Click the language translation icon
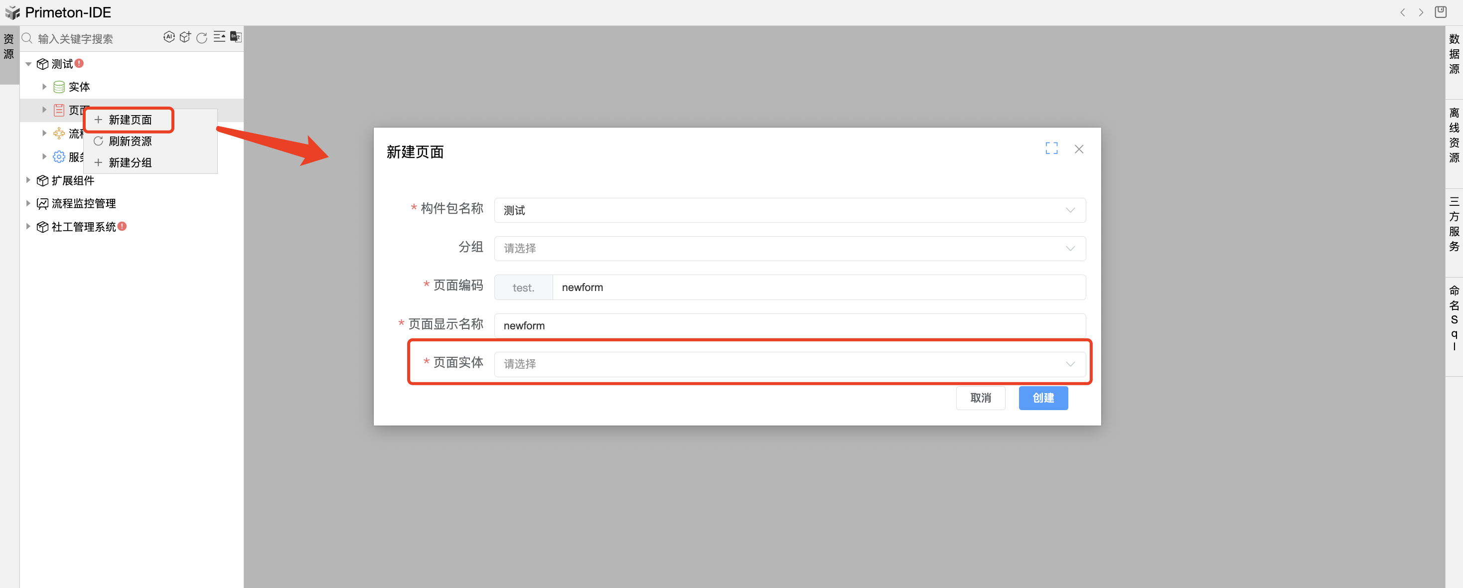The height and width of the screenshot is (588, 1463). click(236, 37)
